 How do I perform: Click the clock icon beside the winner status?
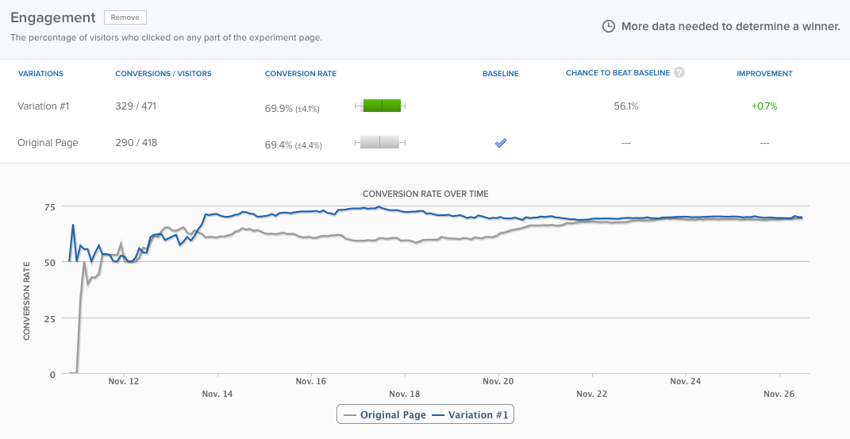pos(609,26)
